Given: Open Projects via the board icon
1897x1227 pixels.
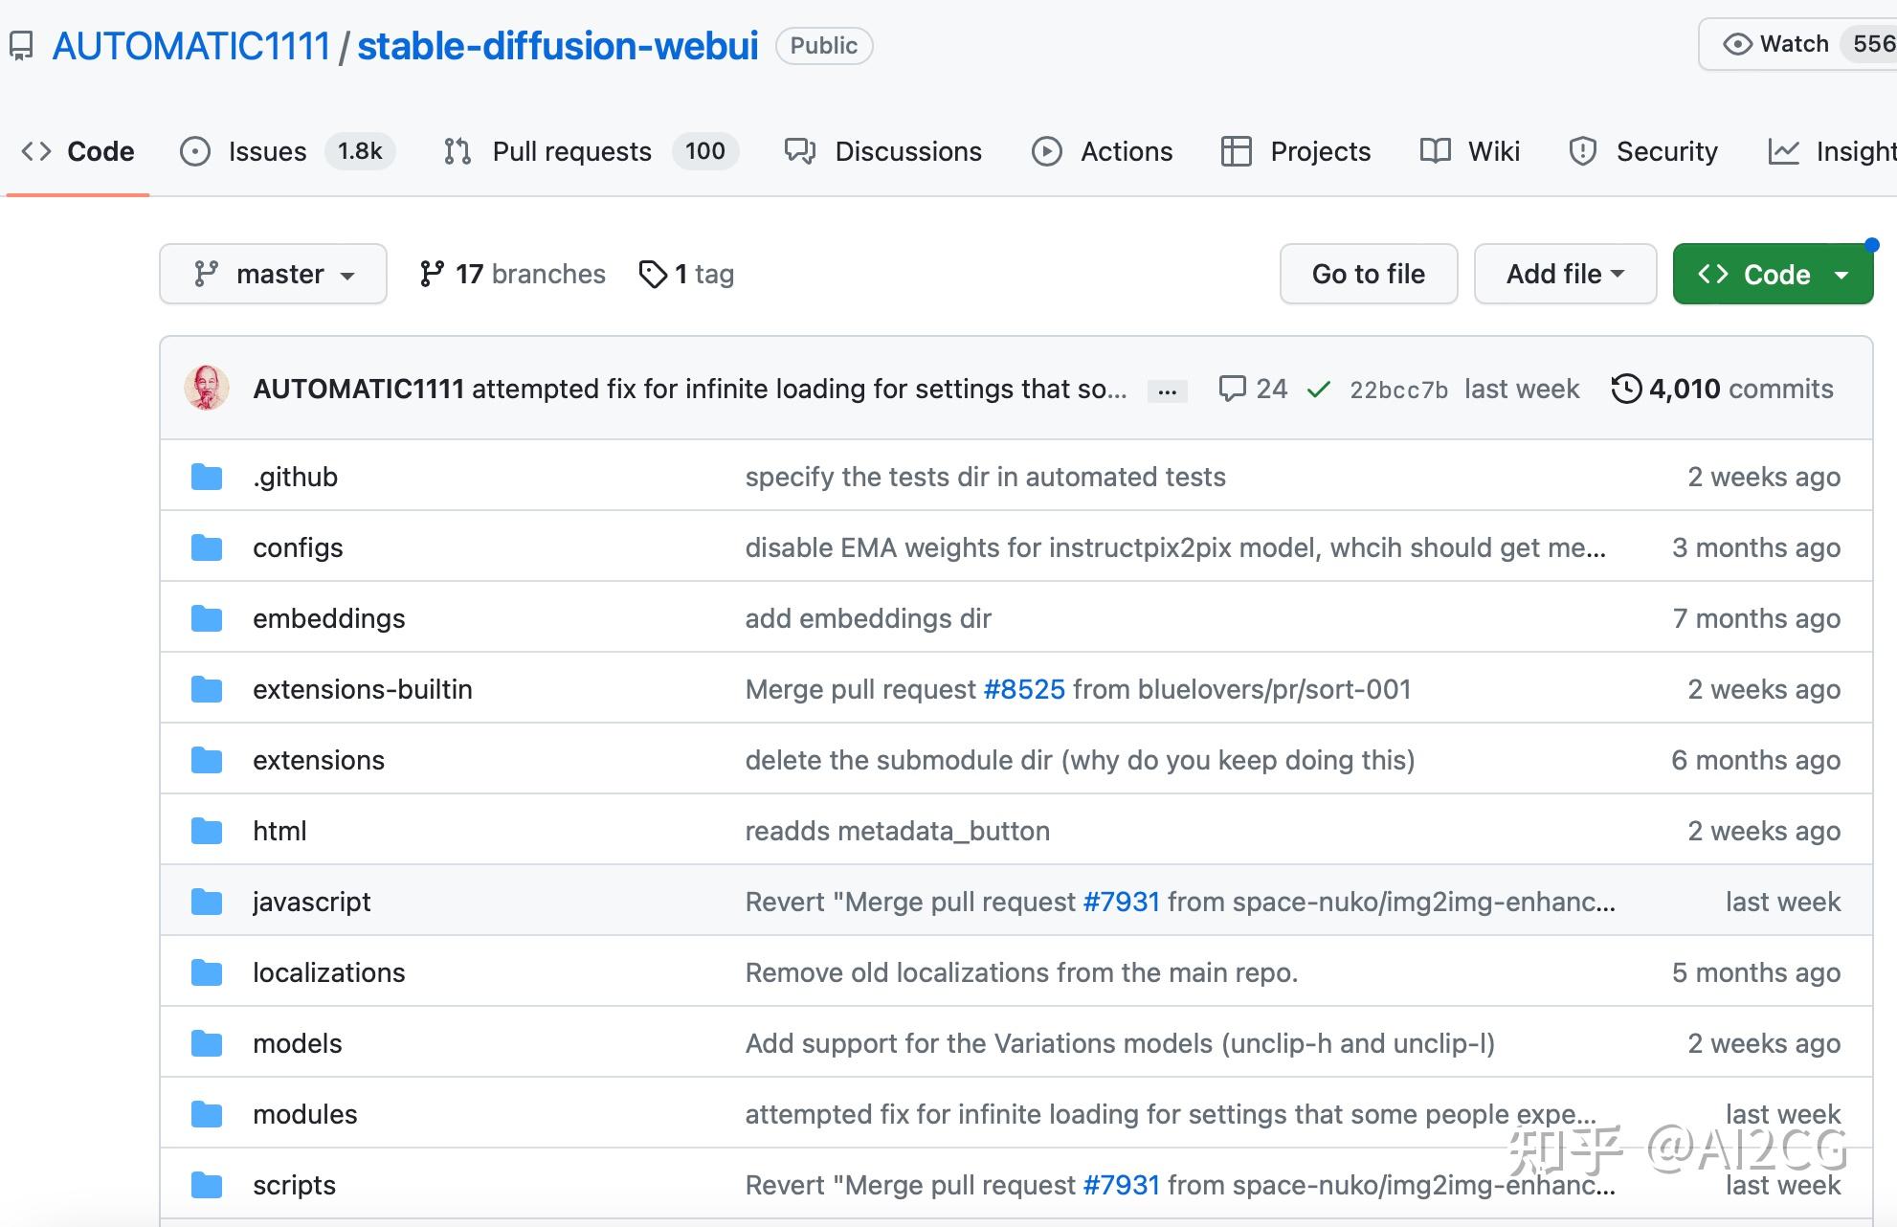Looking at the screenshot, I should tap(1237, 151).
